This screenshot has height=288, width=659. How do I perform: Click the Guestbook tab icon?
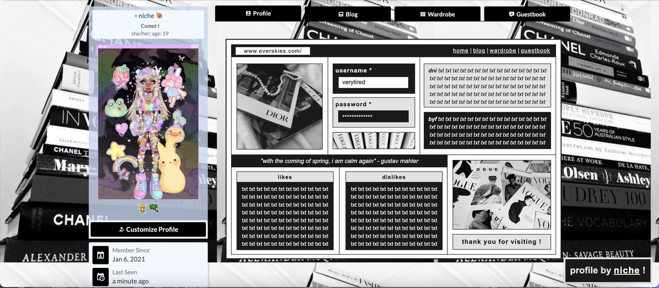pos(511,14)
